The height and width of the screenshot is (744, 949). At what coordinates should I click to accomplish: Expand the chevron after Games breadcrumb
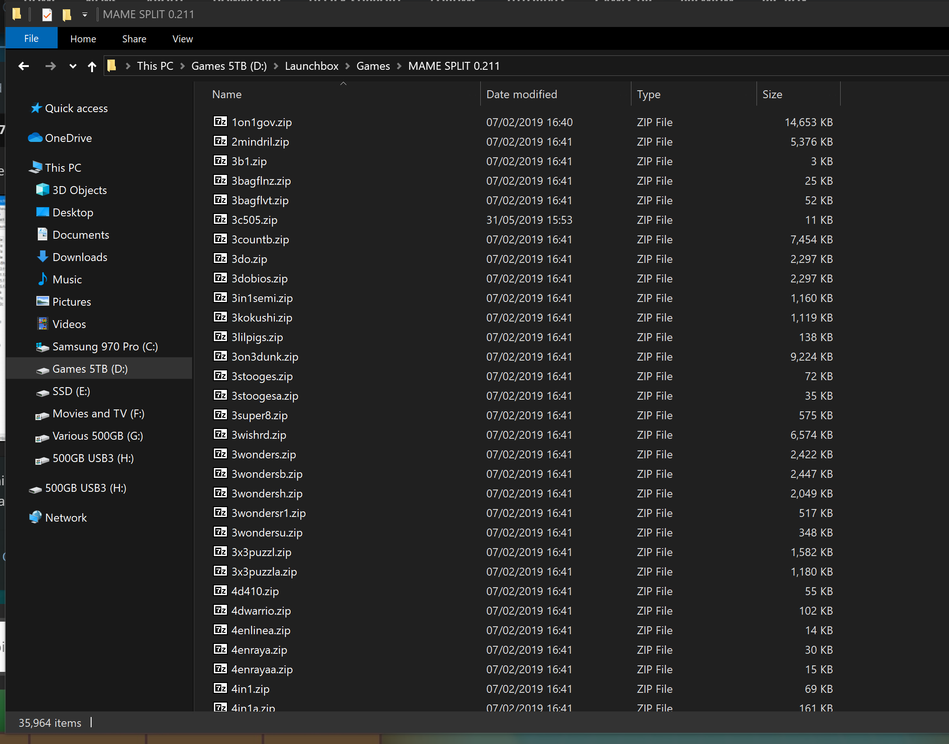(x=399, y=66)
